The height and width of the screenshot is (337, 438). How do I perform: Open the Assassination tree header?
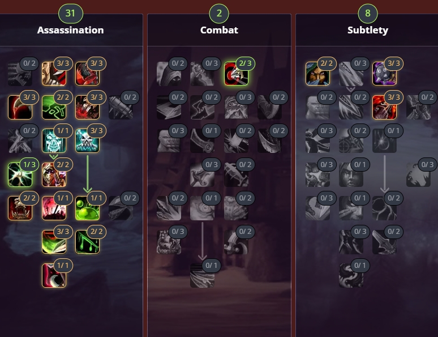(70, 30)
